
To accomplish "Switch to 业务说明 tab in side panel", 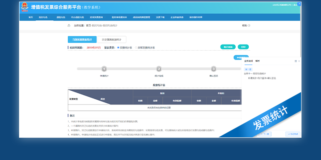I will 248,61.
